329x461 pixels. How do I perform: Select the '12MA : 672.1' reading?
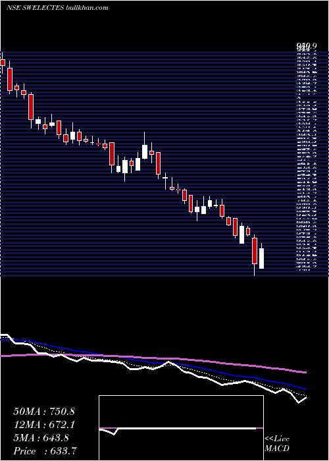click(44, 425)
